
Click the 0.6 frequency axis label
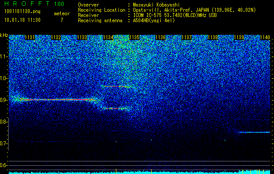[x=3, y=165]
